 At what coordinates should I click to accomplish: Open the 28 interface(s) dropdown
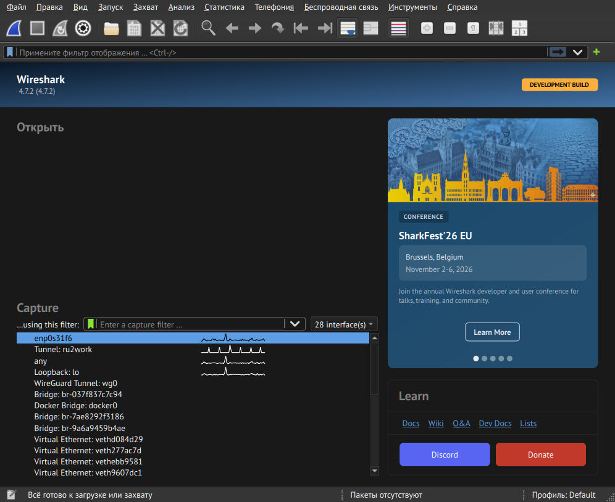344,324
